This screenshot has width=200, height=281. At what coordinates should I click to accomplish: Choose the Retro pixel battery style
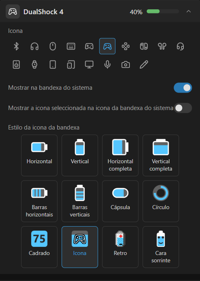click(x=120, y=247)
